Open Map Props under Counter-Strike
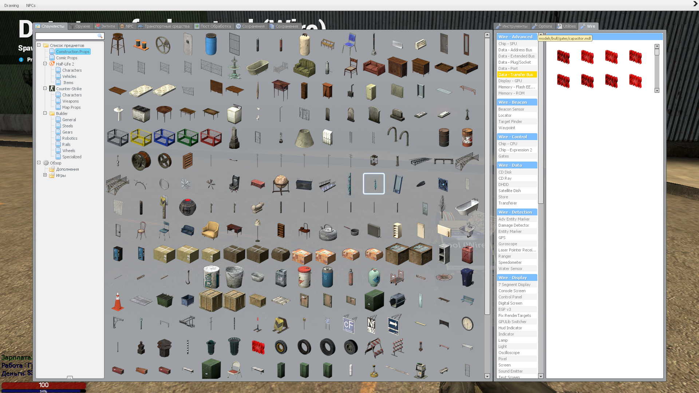The width and height of the screenshot is (699, 393). coord(71,107)
